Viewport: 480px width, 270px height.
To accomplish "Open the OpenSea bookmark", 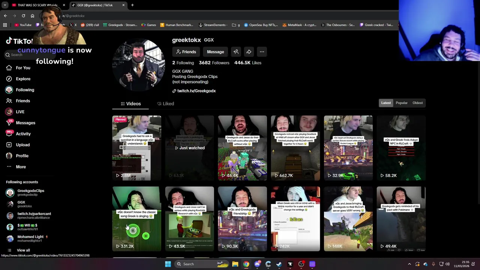I will point(261,25).
